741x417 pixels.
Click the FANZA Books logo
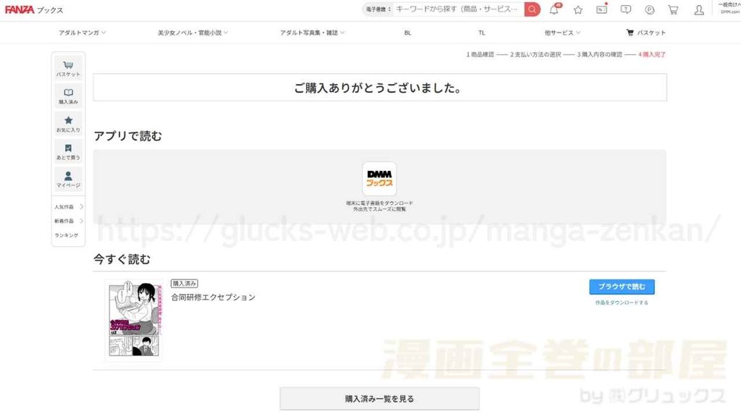tap(33, 10)
